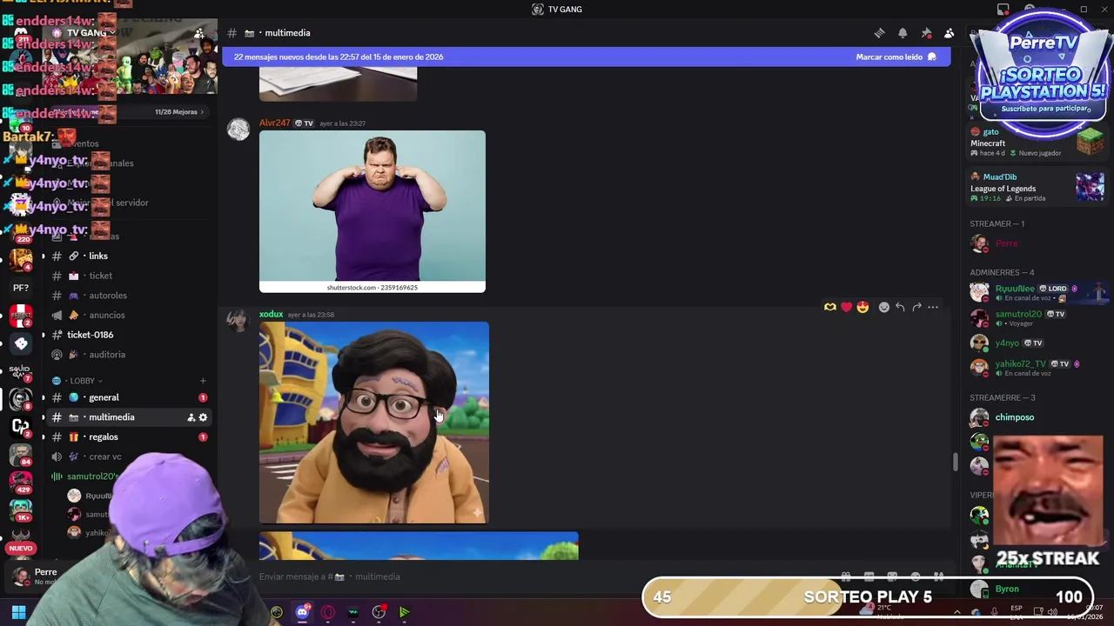The image size is (1114, 626).
Task: Open the inbox icon in title bar
Action: pos(1003,10)
